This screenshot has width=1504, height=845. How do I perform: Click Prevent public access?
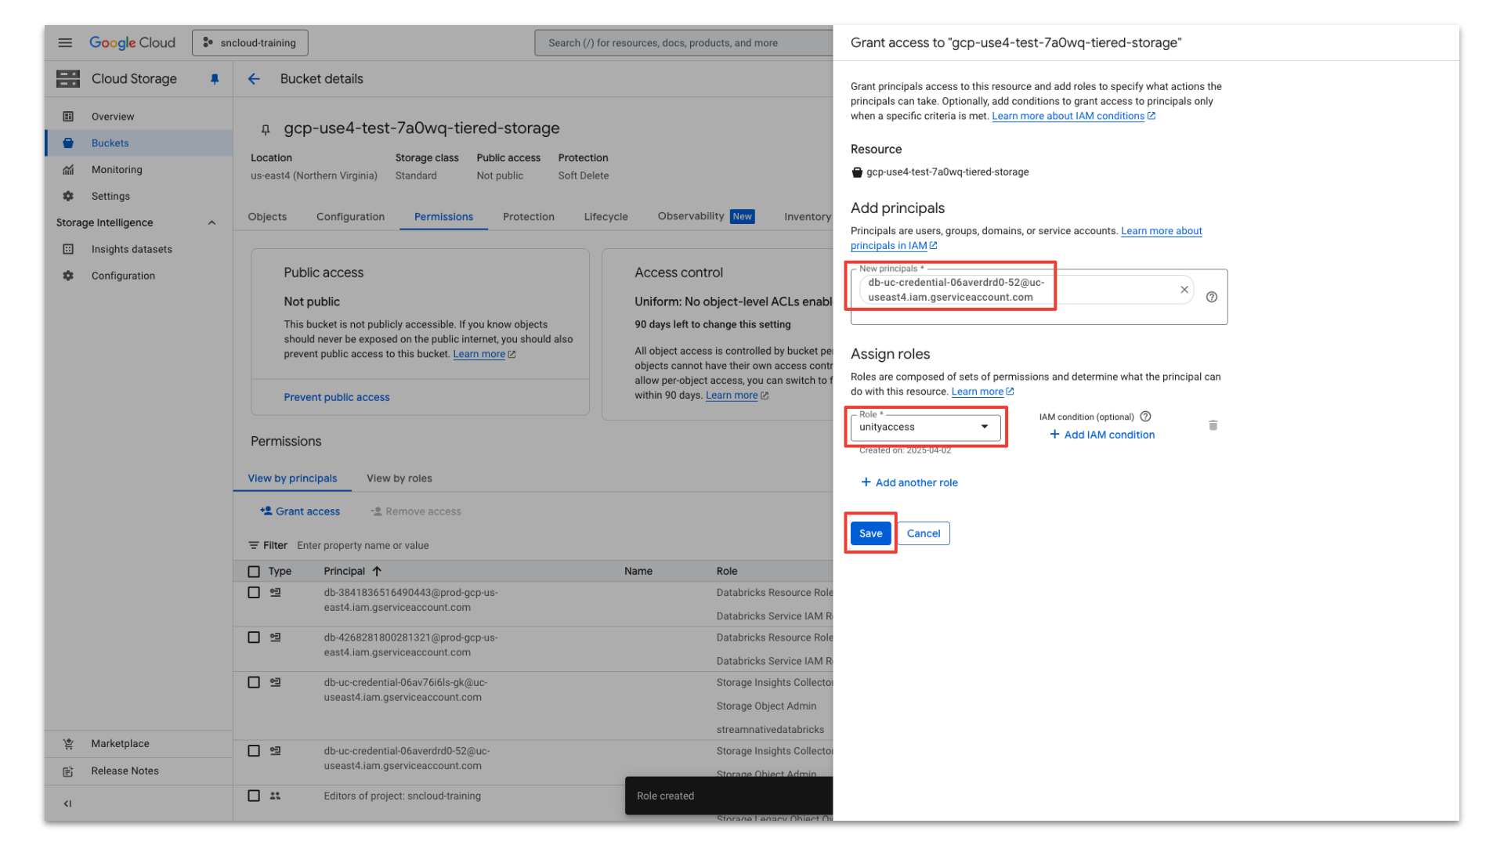pos(337,398)
